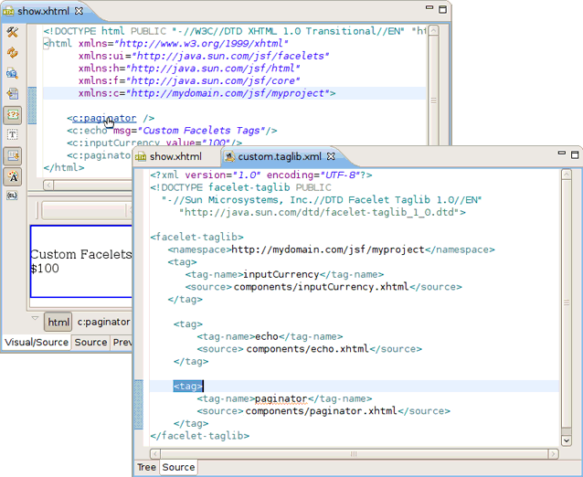Click the echo tag-name text
Image resolution: width=583 pixels, height=477 pixels.
(x=267, y=336)
